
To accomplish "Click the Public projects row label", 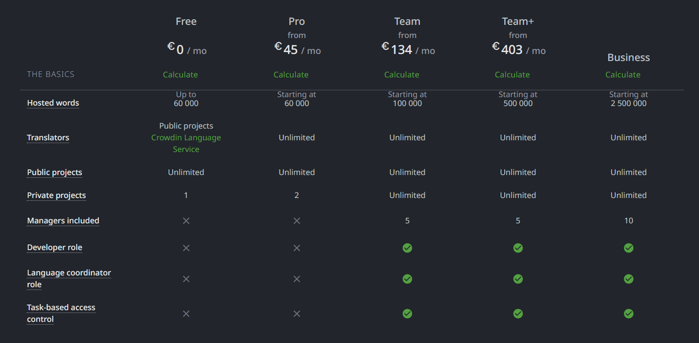I will [55, 172].
